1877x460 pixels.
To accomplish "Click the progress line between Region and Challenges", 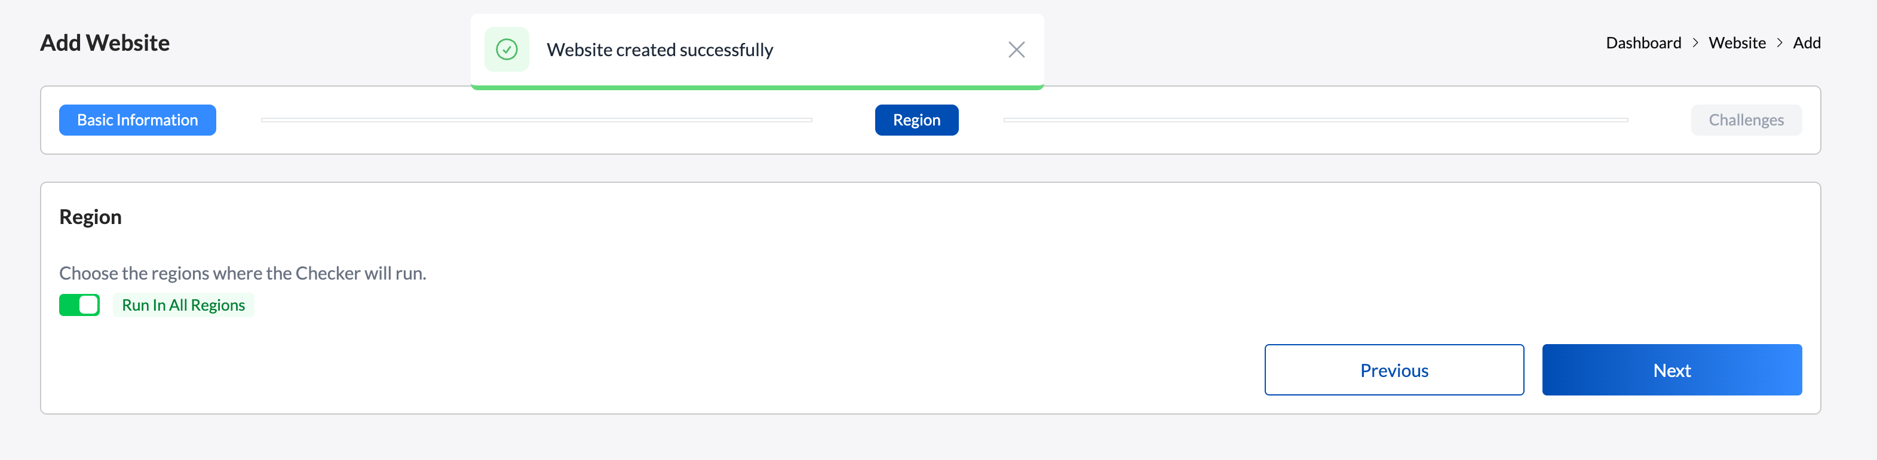I will pos(1315,120).
